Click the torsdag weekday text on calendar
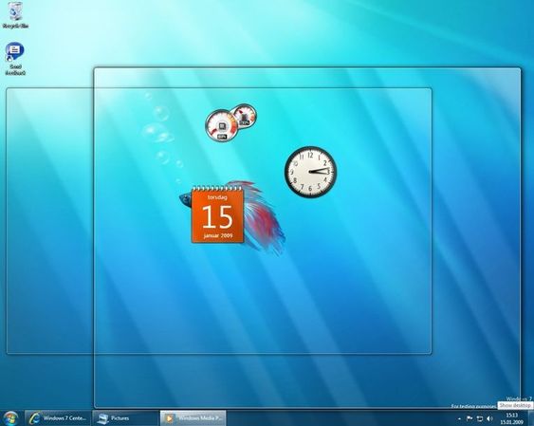Screen dimensions: 534x426 [x=217, y=196]
